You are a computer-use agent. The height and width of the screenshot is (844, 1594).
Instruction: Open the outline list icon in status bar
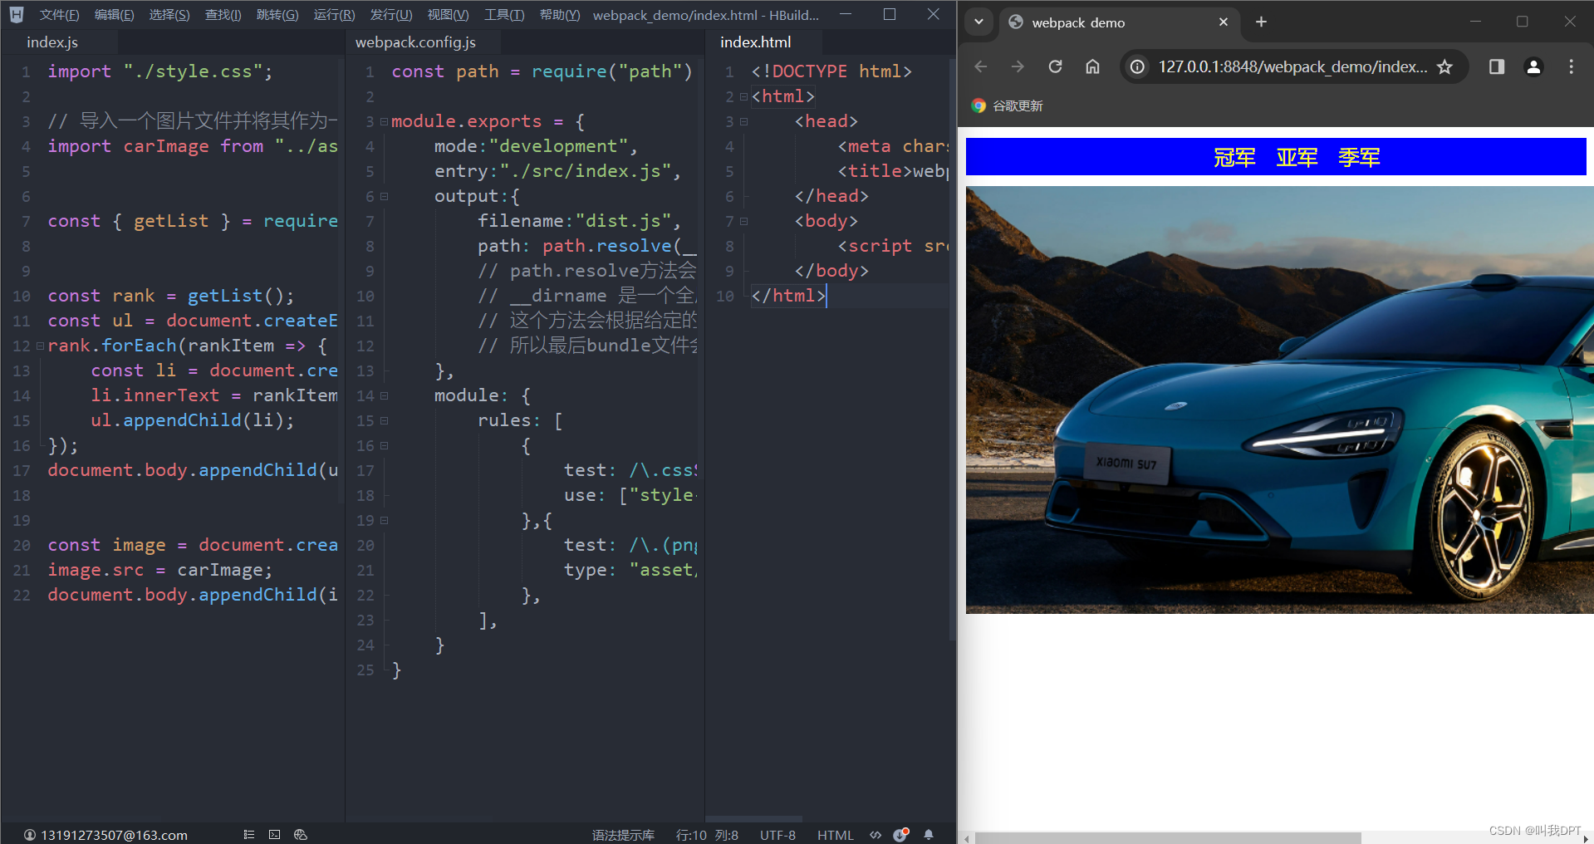(x=249, y=835)
